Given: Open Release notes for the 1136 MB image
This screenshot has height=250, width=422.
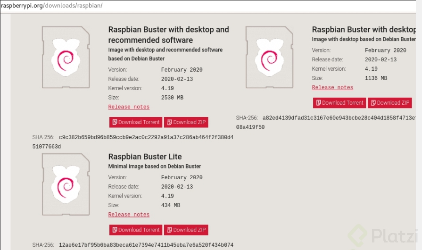Looking at the screenshot, I should pos(332,87).
